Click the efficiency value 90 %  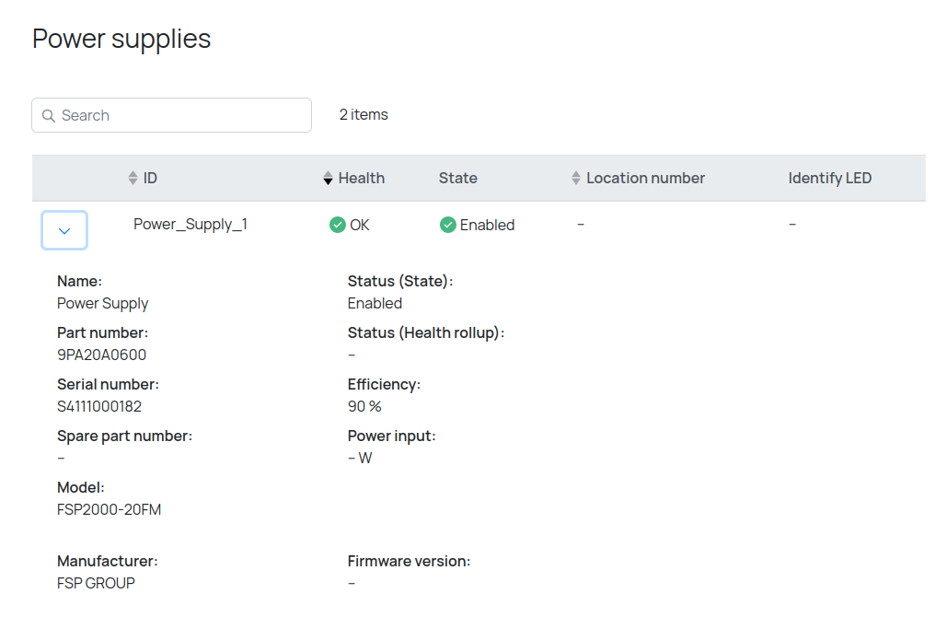coord(364,406)
